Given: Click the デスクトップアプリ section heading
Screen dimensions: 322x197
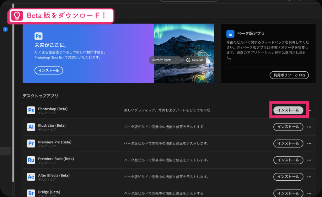Looking at the screenshot, I should click(x=40, y=96).
